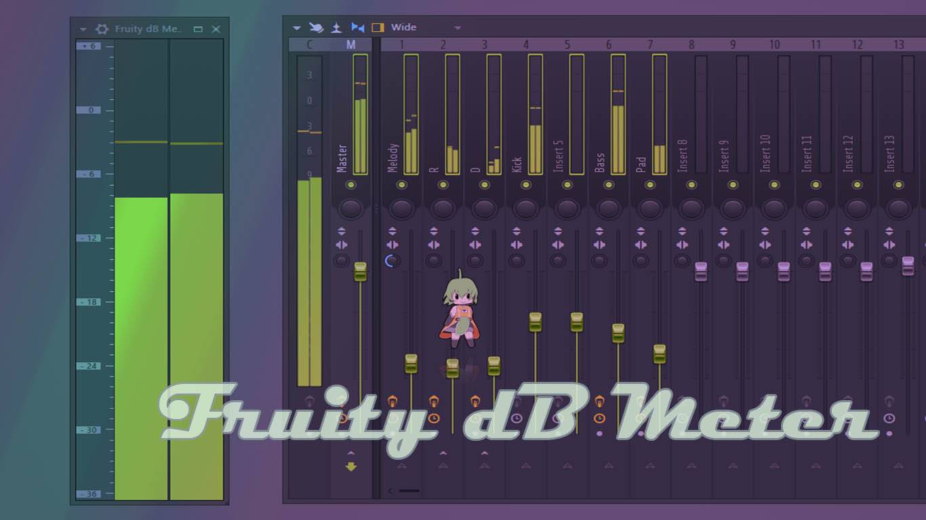Image resolution: width=926 pixels, height=520 pixels.
Task: Click the pin-shaped icon beside the hand icon
Action: [336, 28]
